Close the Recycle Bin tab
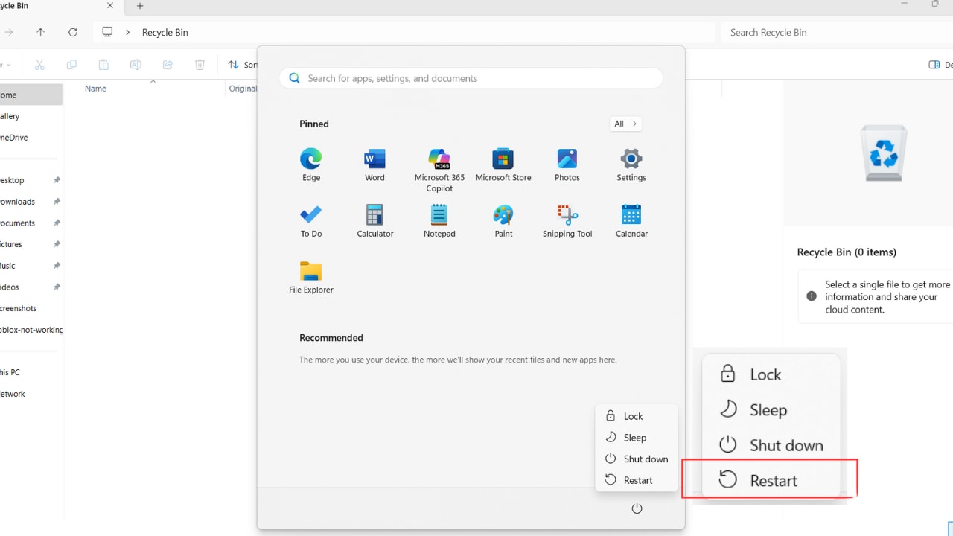The image size is (953, 536). (110, 5)
